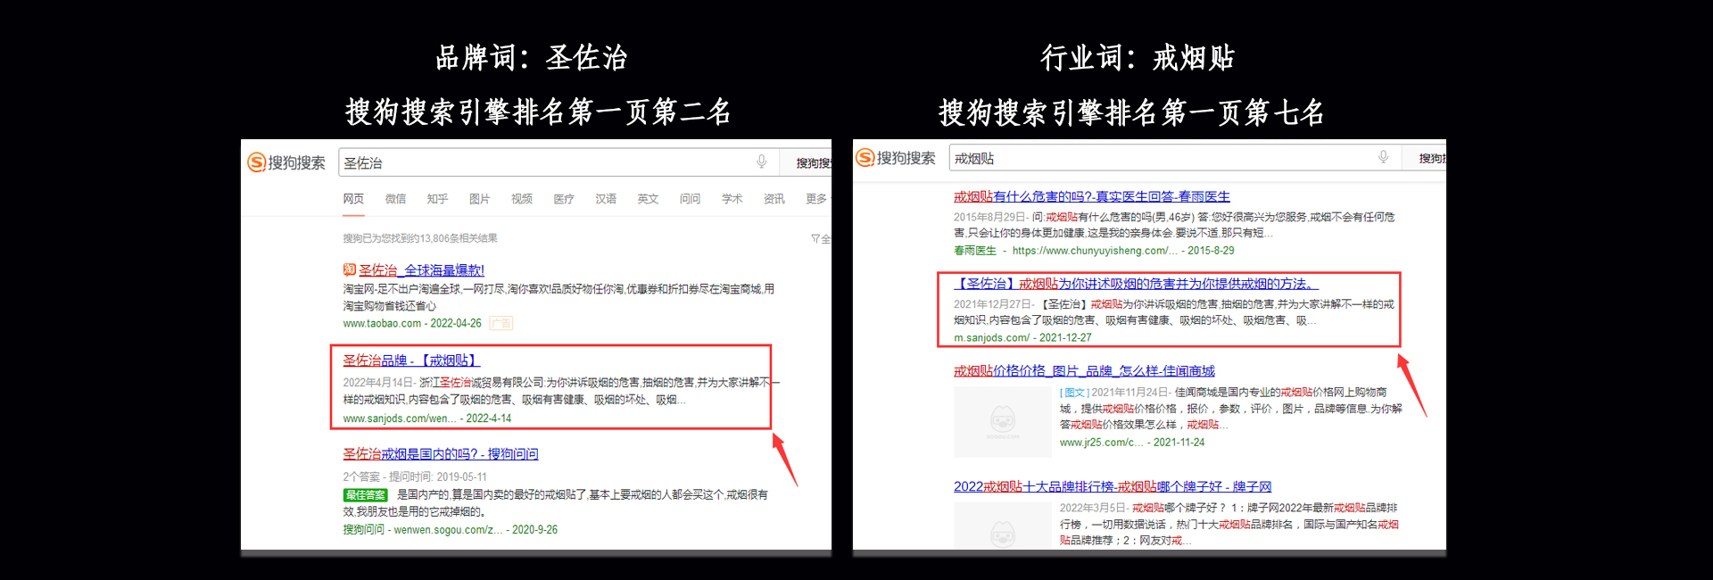The width and height of the screenshot is (1713, 580).
Task: Click microphone icon in 戒烟贴 search box
Action: [x=1383, y=157]
